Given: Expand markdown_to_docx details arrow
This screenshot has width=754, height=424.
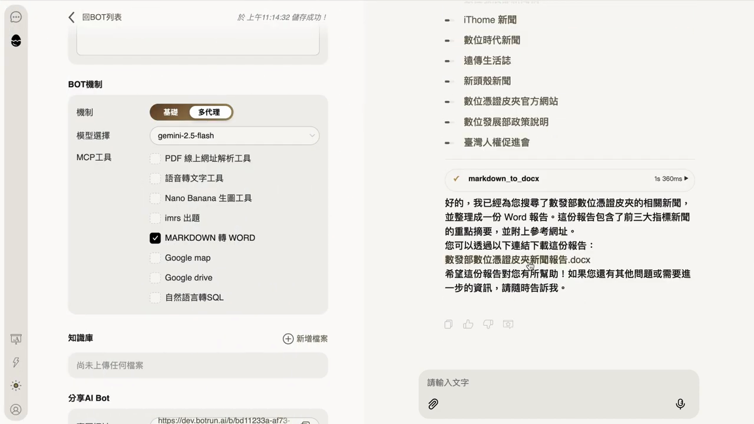Looking at the screenshot, I should 686,178.
